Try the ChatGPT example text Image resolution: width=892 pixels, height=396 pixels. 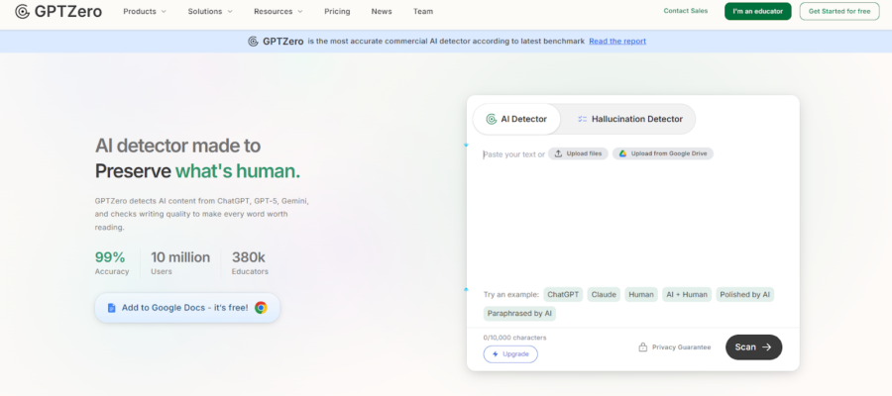(563, 294)
